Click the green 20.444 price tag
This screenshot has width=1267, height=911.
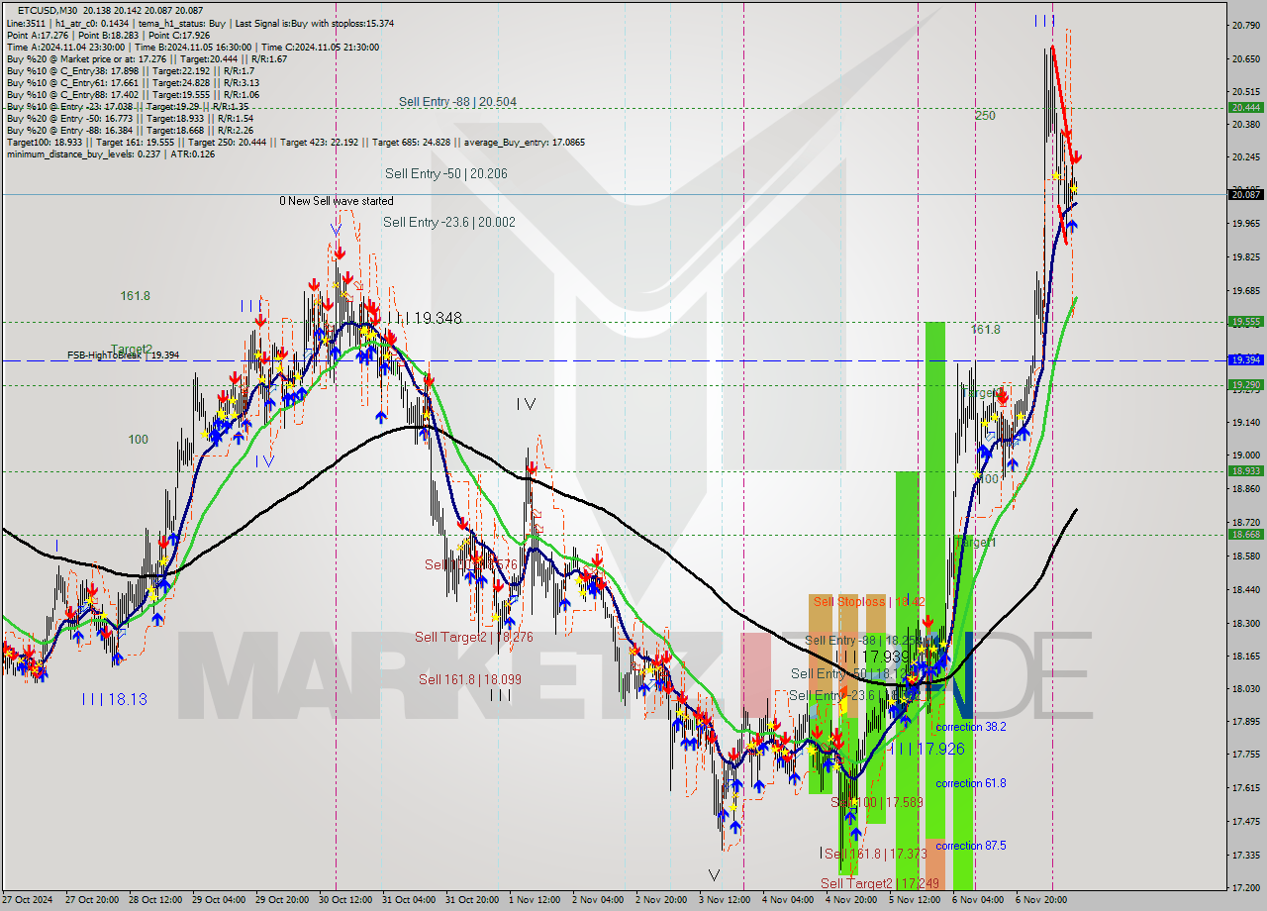(x=1245, y=108)
